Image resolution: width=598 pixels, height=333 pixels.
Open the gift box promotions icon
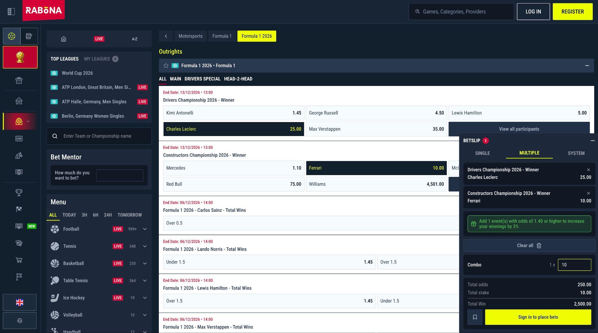(x=19, y=80)
